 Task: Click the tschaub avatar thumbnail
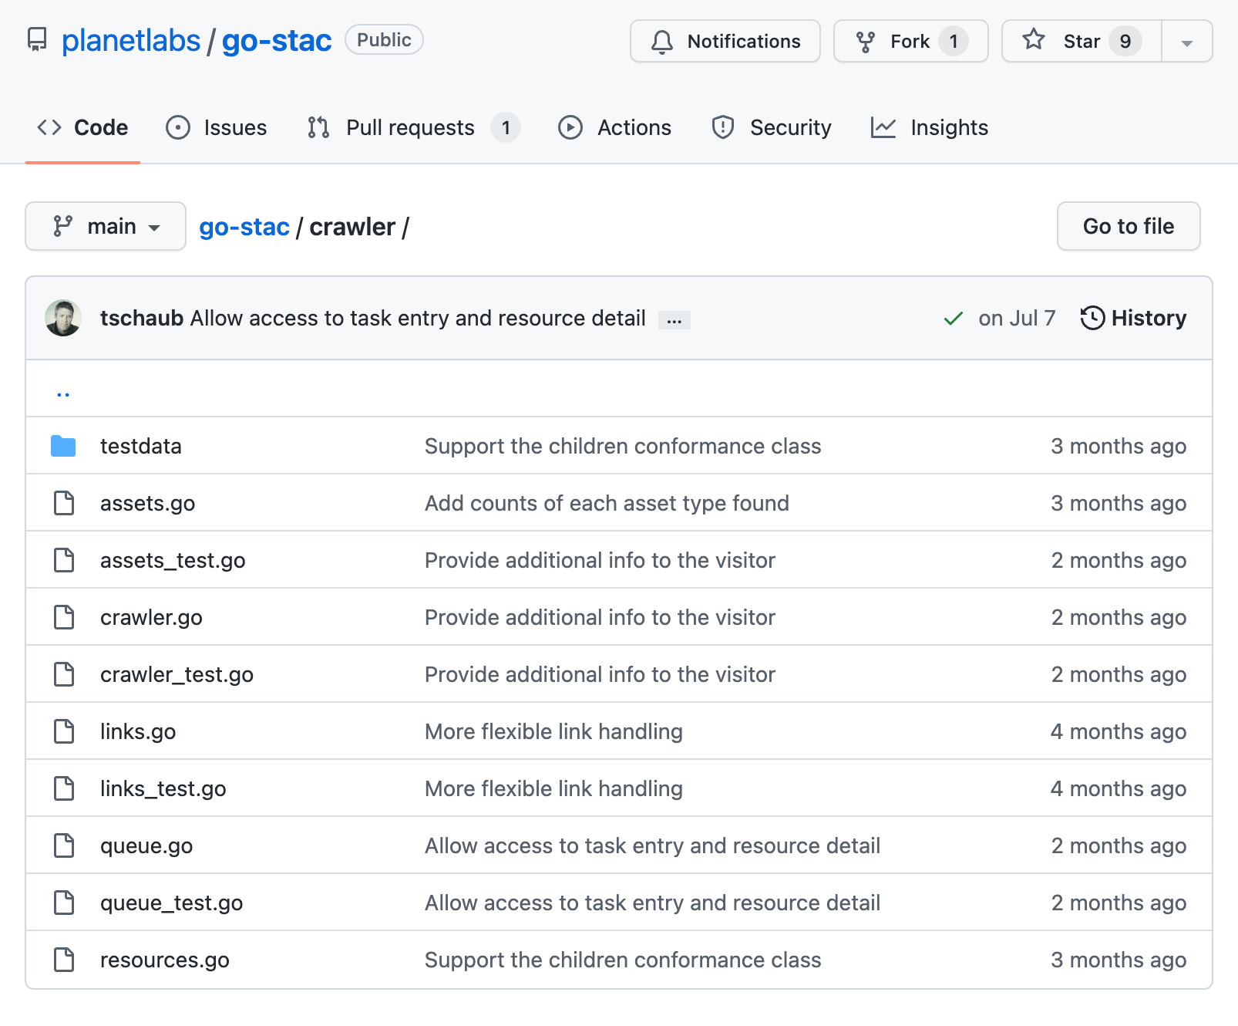(x=63, y=318)
